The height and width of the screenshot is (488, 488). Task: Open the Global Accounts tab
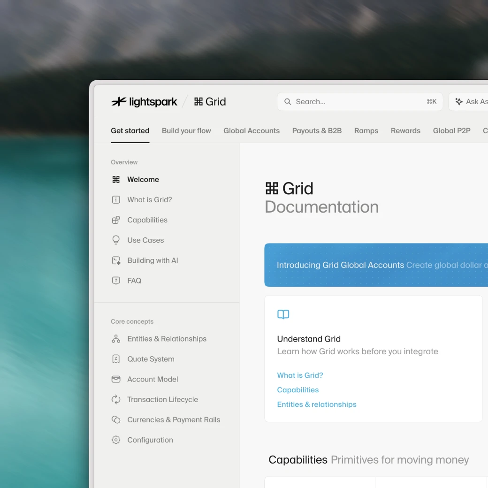252,131
